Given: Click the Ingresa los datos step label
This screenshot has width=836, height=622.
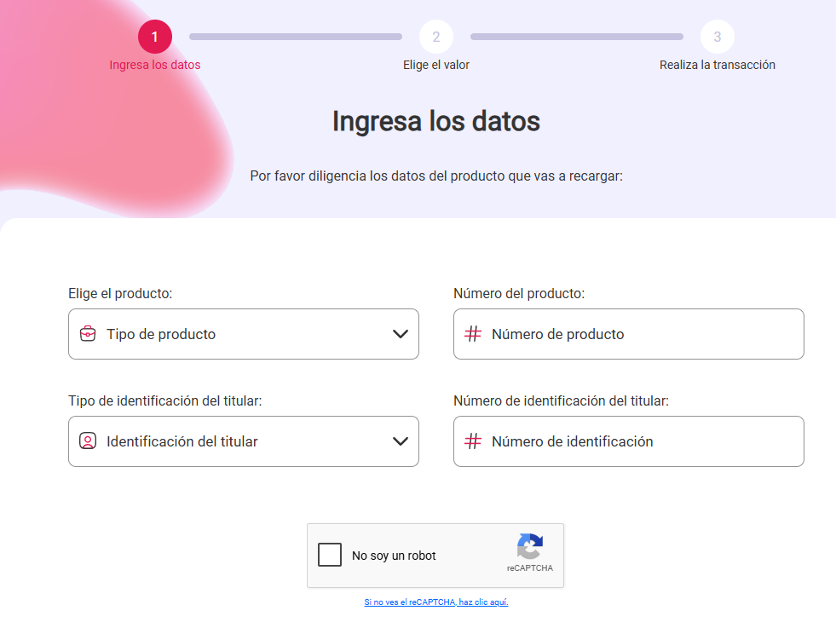Looking at the screenshot, I should [x=154, y=65].
